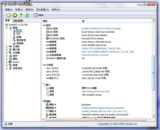Click the SCSI/RAID 控制 row icon
The image size is (160, 130).
click(x=47, y=38)
